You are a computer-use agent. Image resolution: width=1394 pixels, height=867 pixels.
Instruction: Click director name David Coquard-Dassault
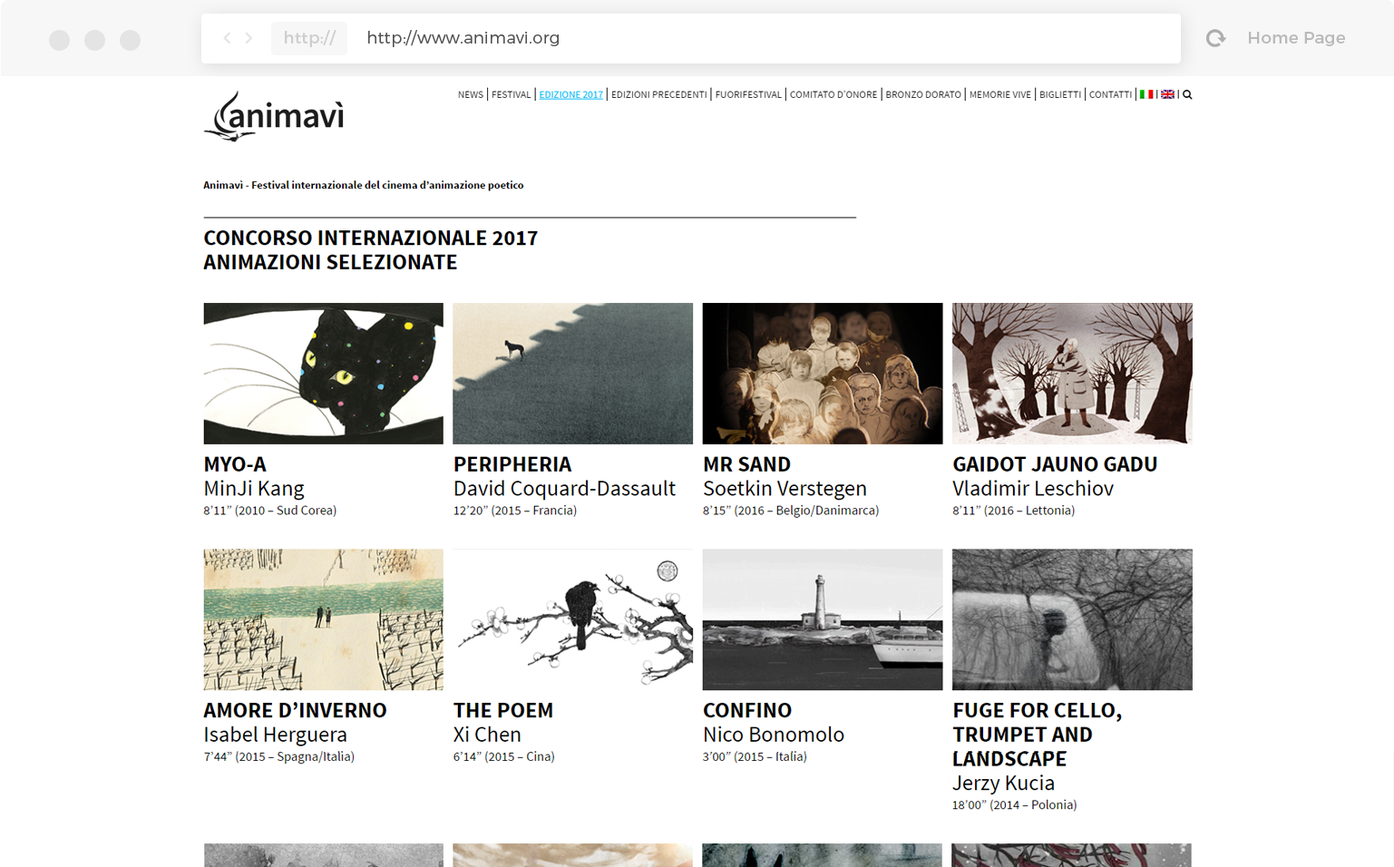pos(564,489)
